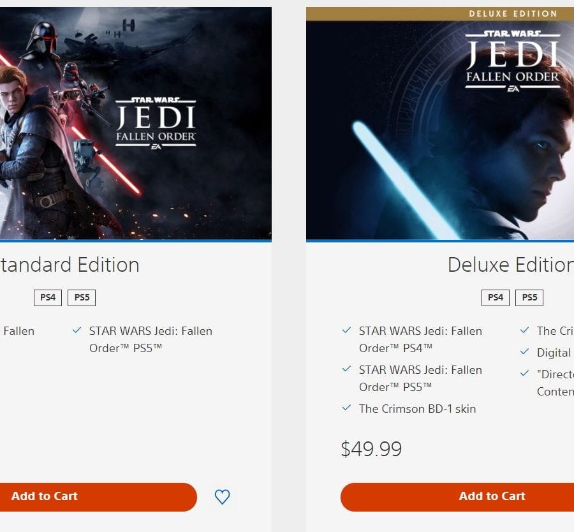Add Standard Edition to wishlist via heart icon
The height and width of the screenshot is (532, 574).
(x=222, y=497)
